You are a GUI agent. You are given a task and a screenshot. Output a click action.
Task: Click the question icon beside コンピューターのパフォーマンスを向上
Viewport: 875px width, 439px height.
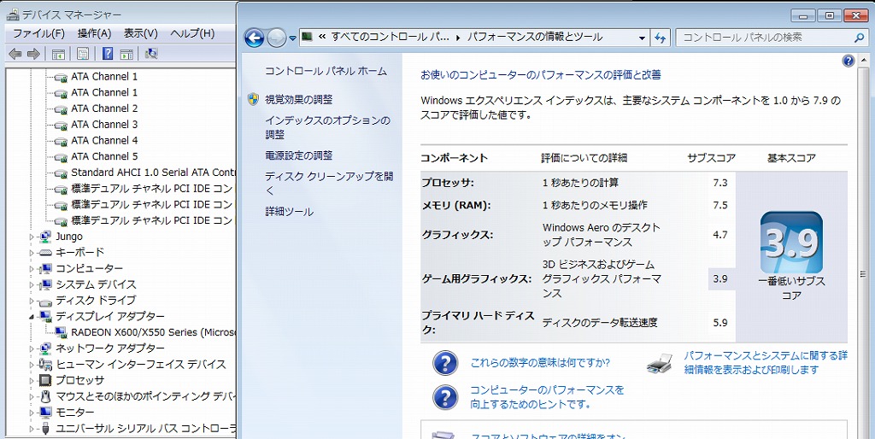[x=445, y=397]
